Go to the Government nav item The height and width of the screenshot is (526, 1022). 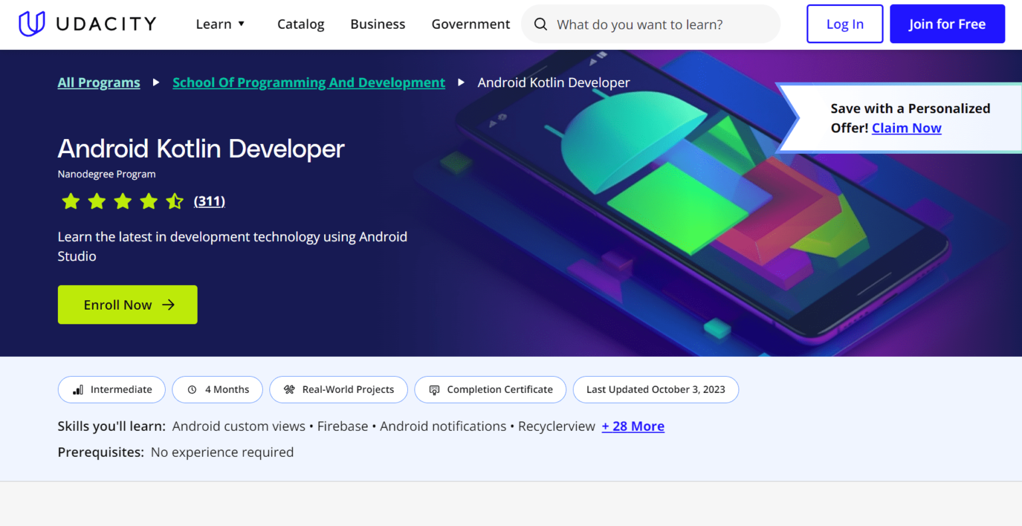pyautogui.click(x=470, y=25)
